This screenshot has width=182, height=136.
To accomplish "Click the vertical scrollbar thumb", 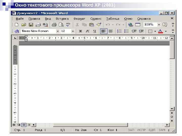I will point(172,50).
